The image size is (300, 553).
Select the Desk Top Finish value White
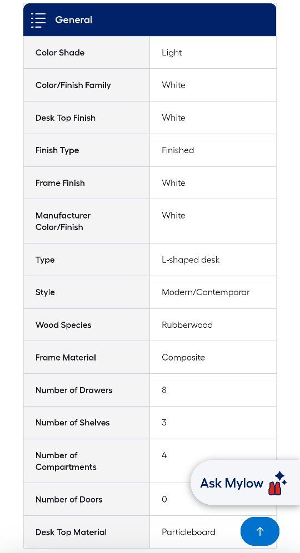click(x=173, y=118)
